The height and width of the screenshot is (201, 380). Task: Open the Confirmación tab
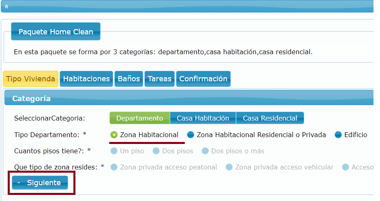point(203,79)
